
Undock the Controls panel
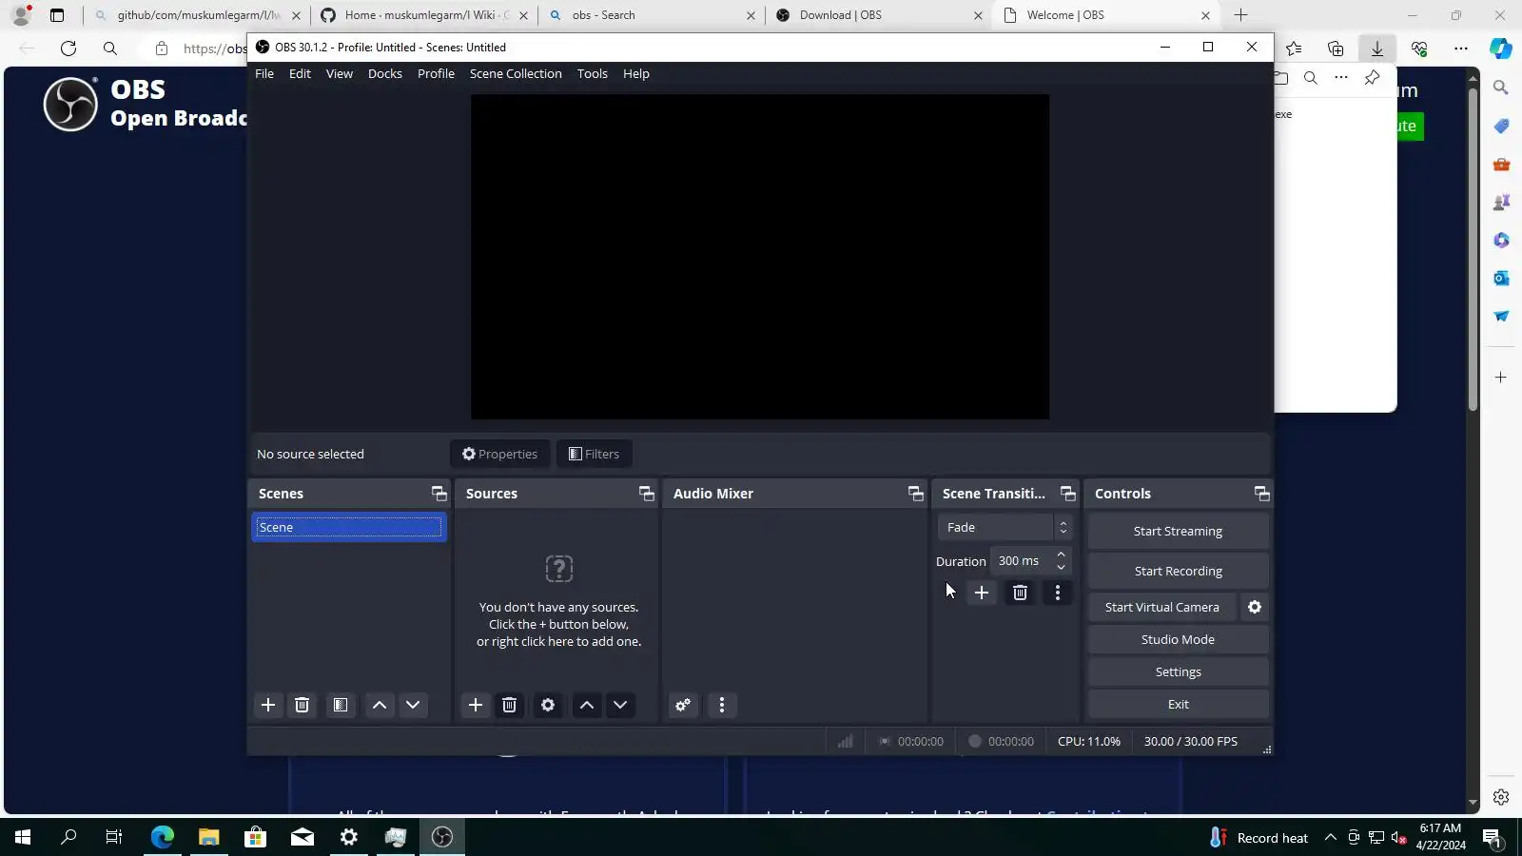[1262, 494]
